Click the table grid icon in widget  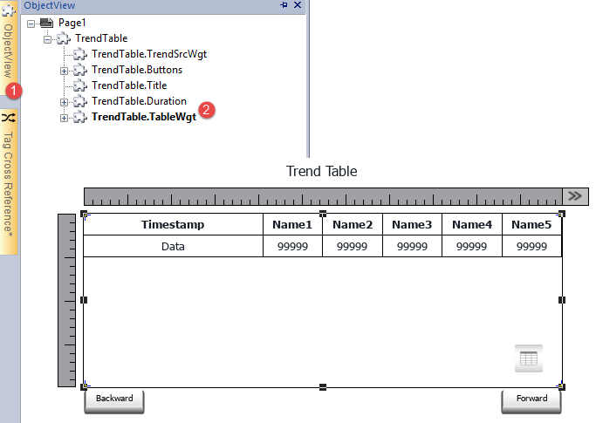[x=528, y=358]
